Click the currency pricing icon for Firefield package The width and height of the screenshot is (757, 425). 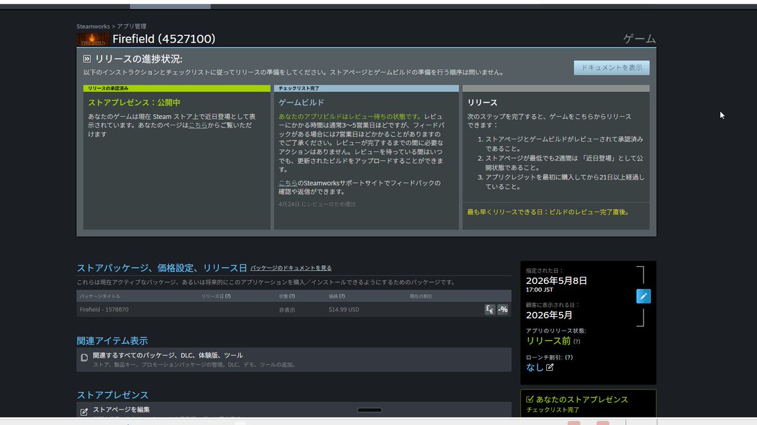click(x=490, y=309)
